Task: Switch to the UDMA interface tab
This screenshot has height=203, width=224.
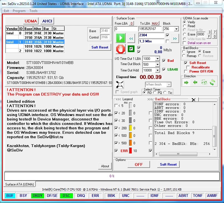Action: click(x=31, y=21)
